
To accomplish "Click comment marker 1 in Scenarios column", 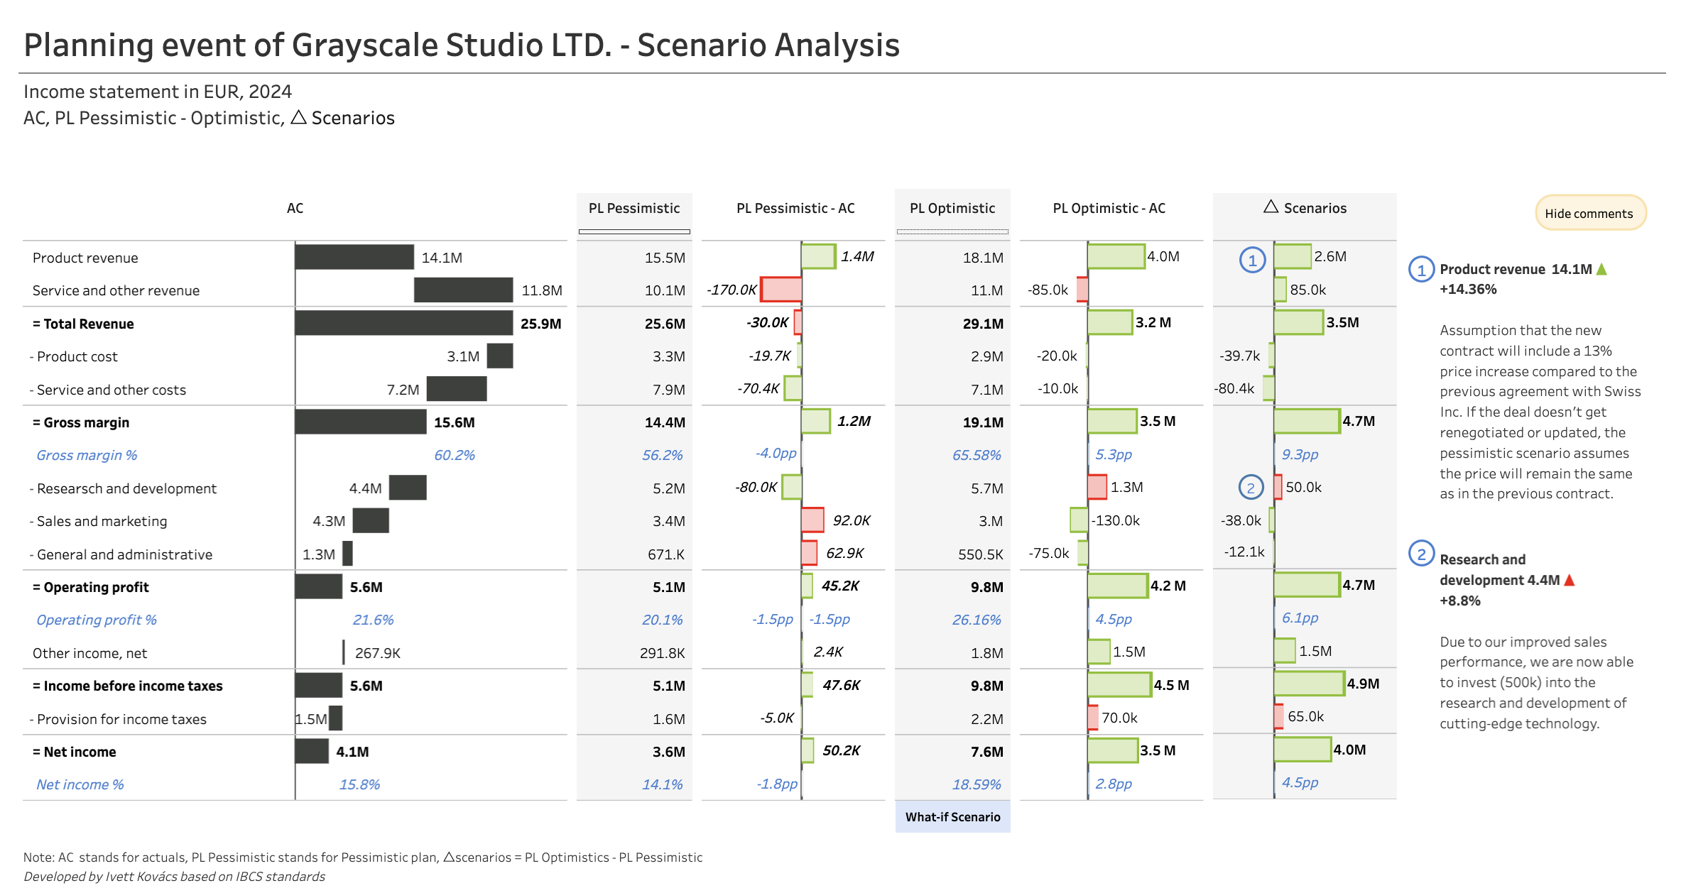I will (x=1252, y=261).
